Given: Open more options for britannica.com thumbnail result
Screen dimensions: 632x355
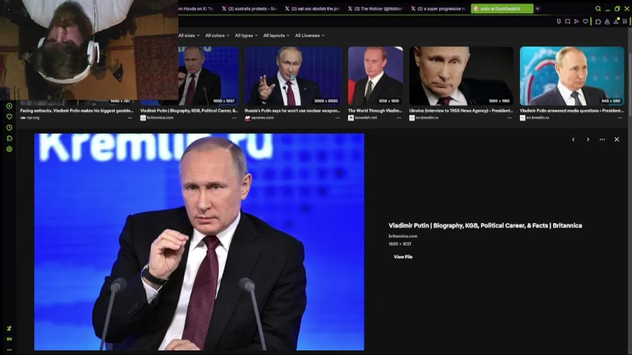Looking at the screenshot, I should pos(235,118).
